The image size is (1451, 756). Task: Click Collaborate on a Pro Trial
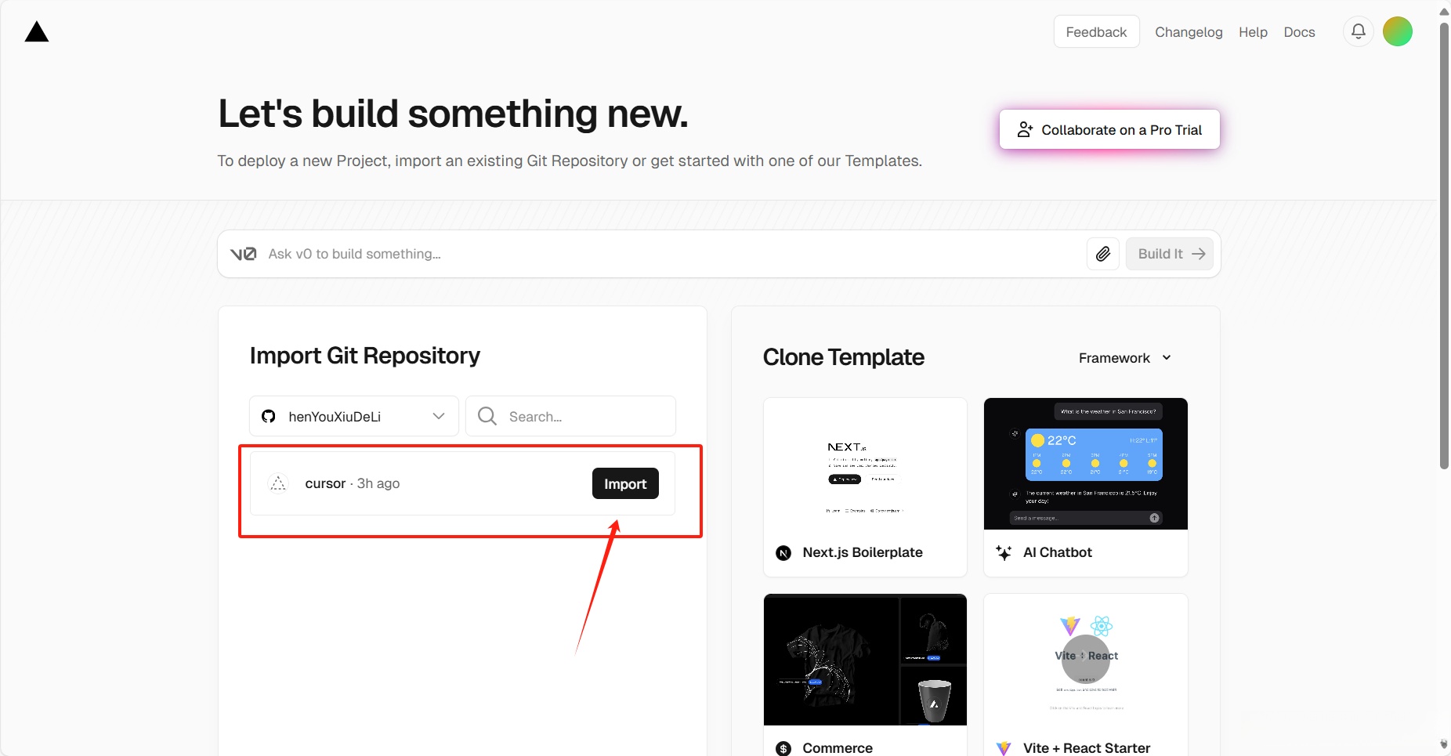coord(1109,130)
